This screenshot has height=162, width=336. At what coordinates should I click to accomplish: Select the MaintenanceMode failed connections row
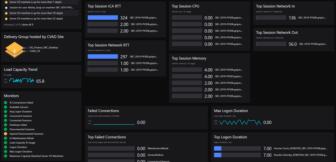point(128,148)
